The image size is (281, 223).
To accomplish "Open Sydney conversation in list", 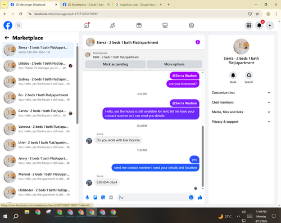I will tap(38, 82).
